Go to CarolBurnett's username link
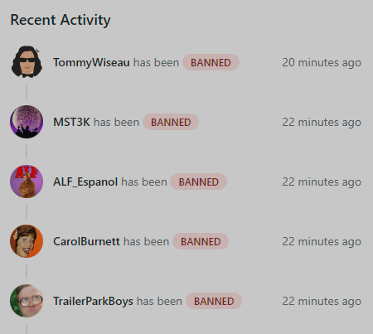Image resolution: width=373 pixels, height=334 pixels. (86, 241)
